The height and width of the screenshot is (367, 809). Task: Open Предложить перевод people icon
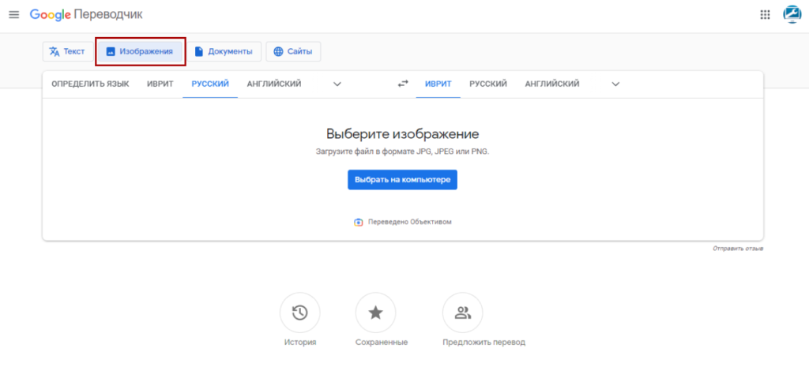(x=463, y=313)
